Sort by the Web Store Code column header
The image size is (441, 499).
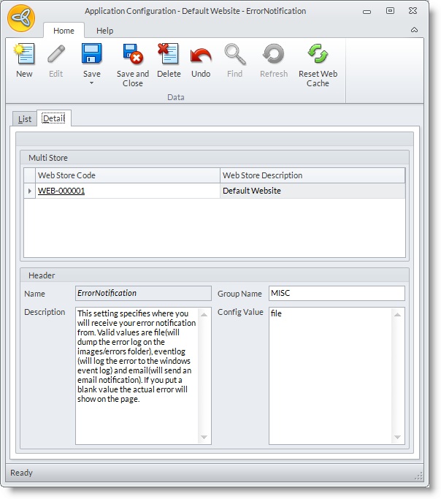(x=128, y=175)
